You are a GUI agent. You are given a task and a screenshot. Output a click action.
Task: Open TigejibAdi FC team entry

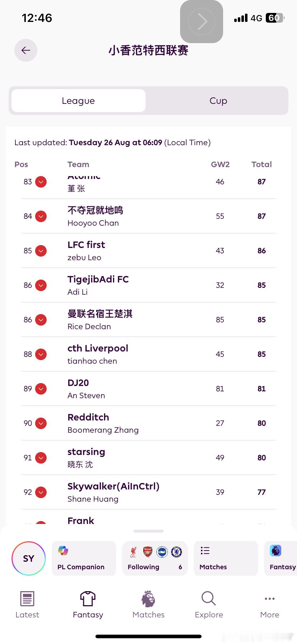(x=148, y=285)
